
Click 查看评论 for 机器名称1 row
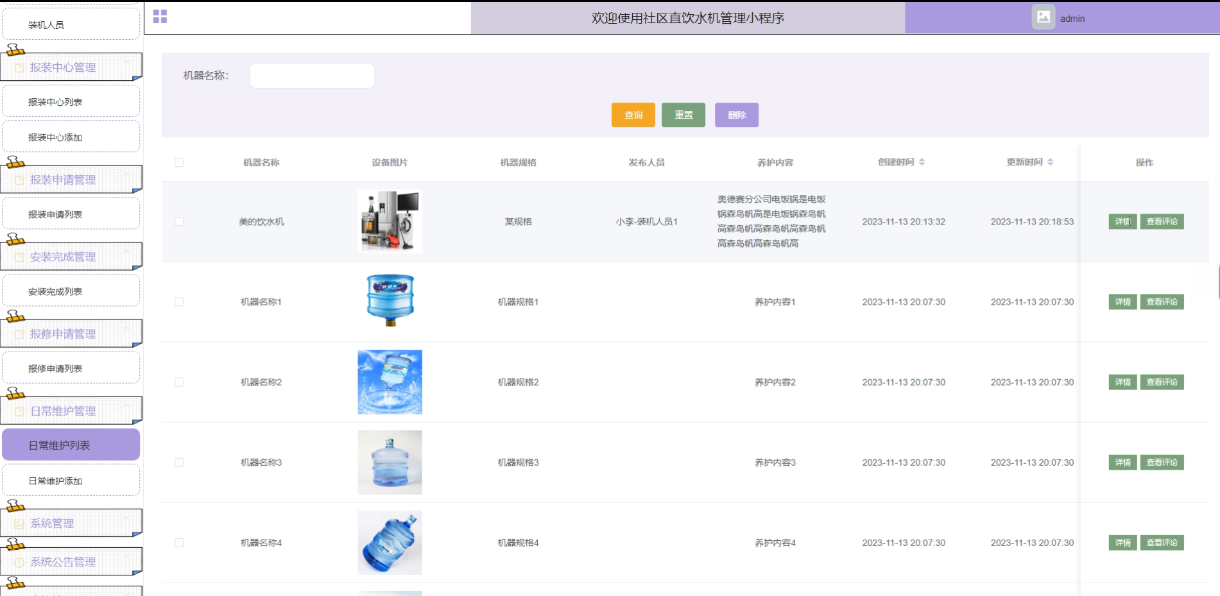click(x=1162, y=302)
